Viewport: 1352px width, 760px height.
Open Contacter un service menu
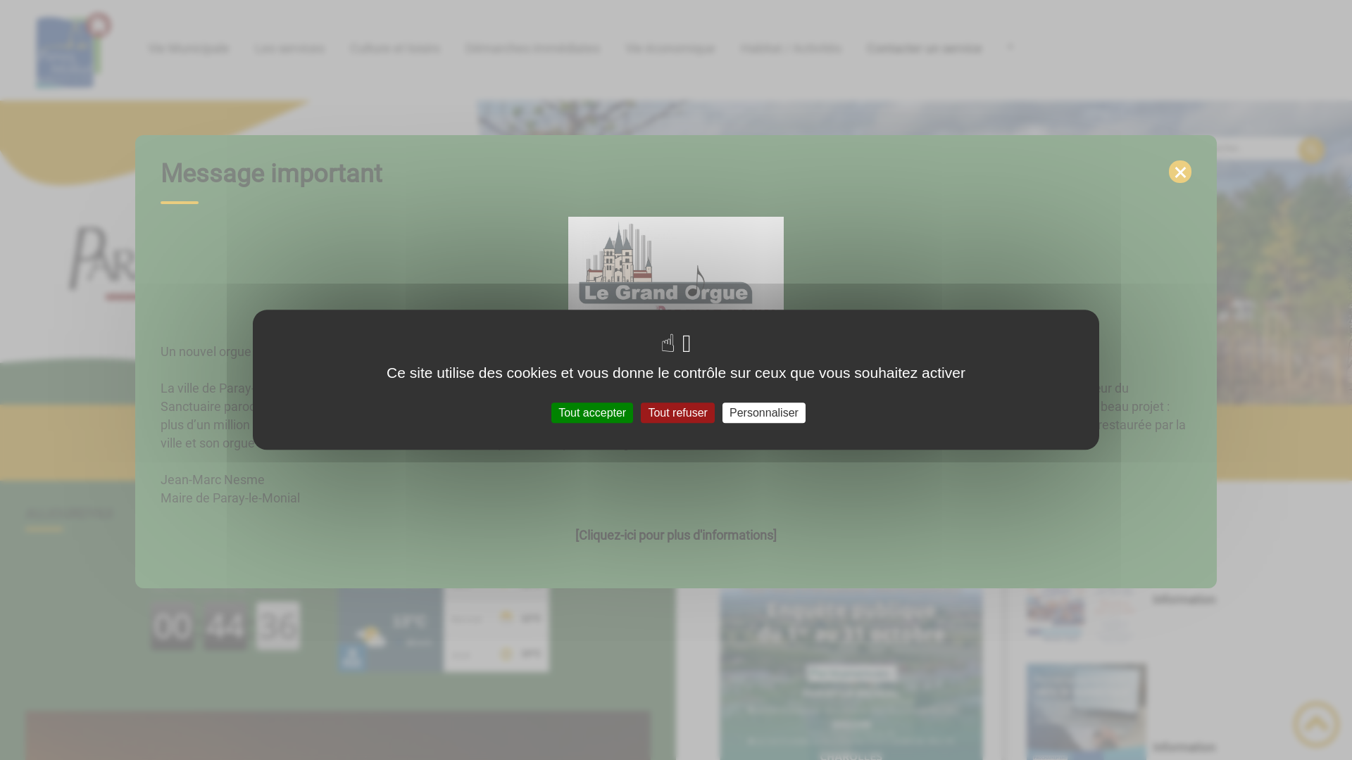tap(924, 49)
